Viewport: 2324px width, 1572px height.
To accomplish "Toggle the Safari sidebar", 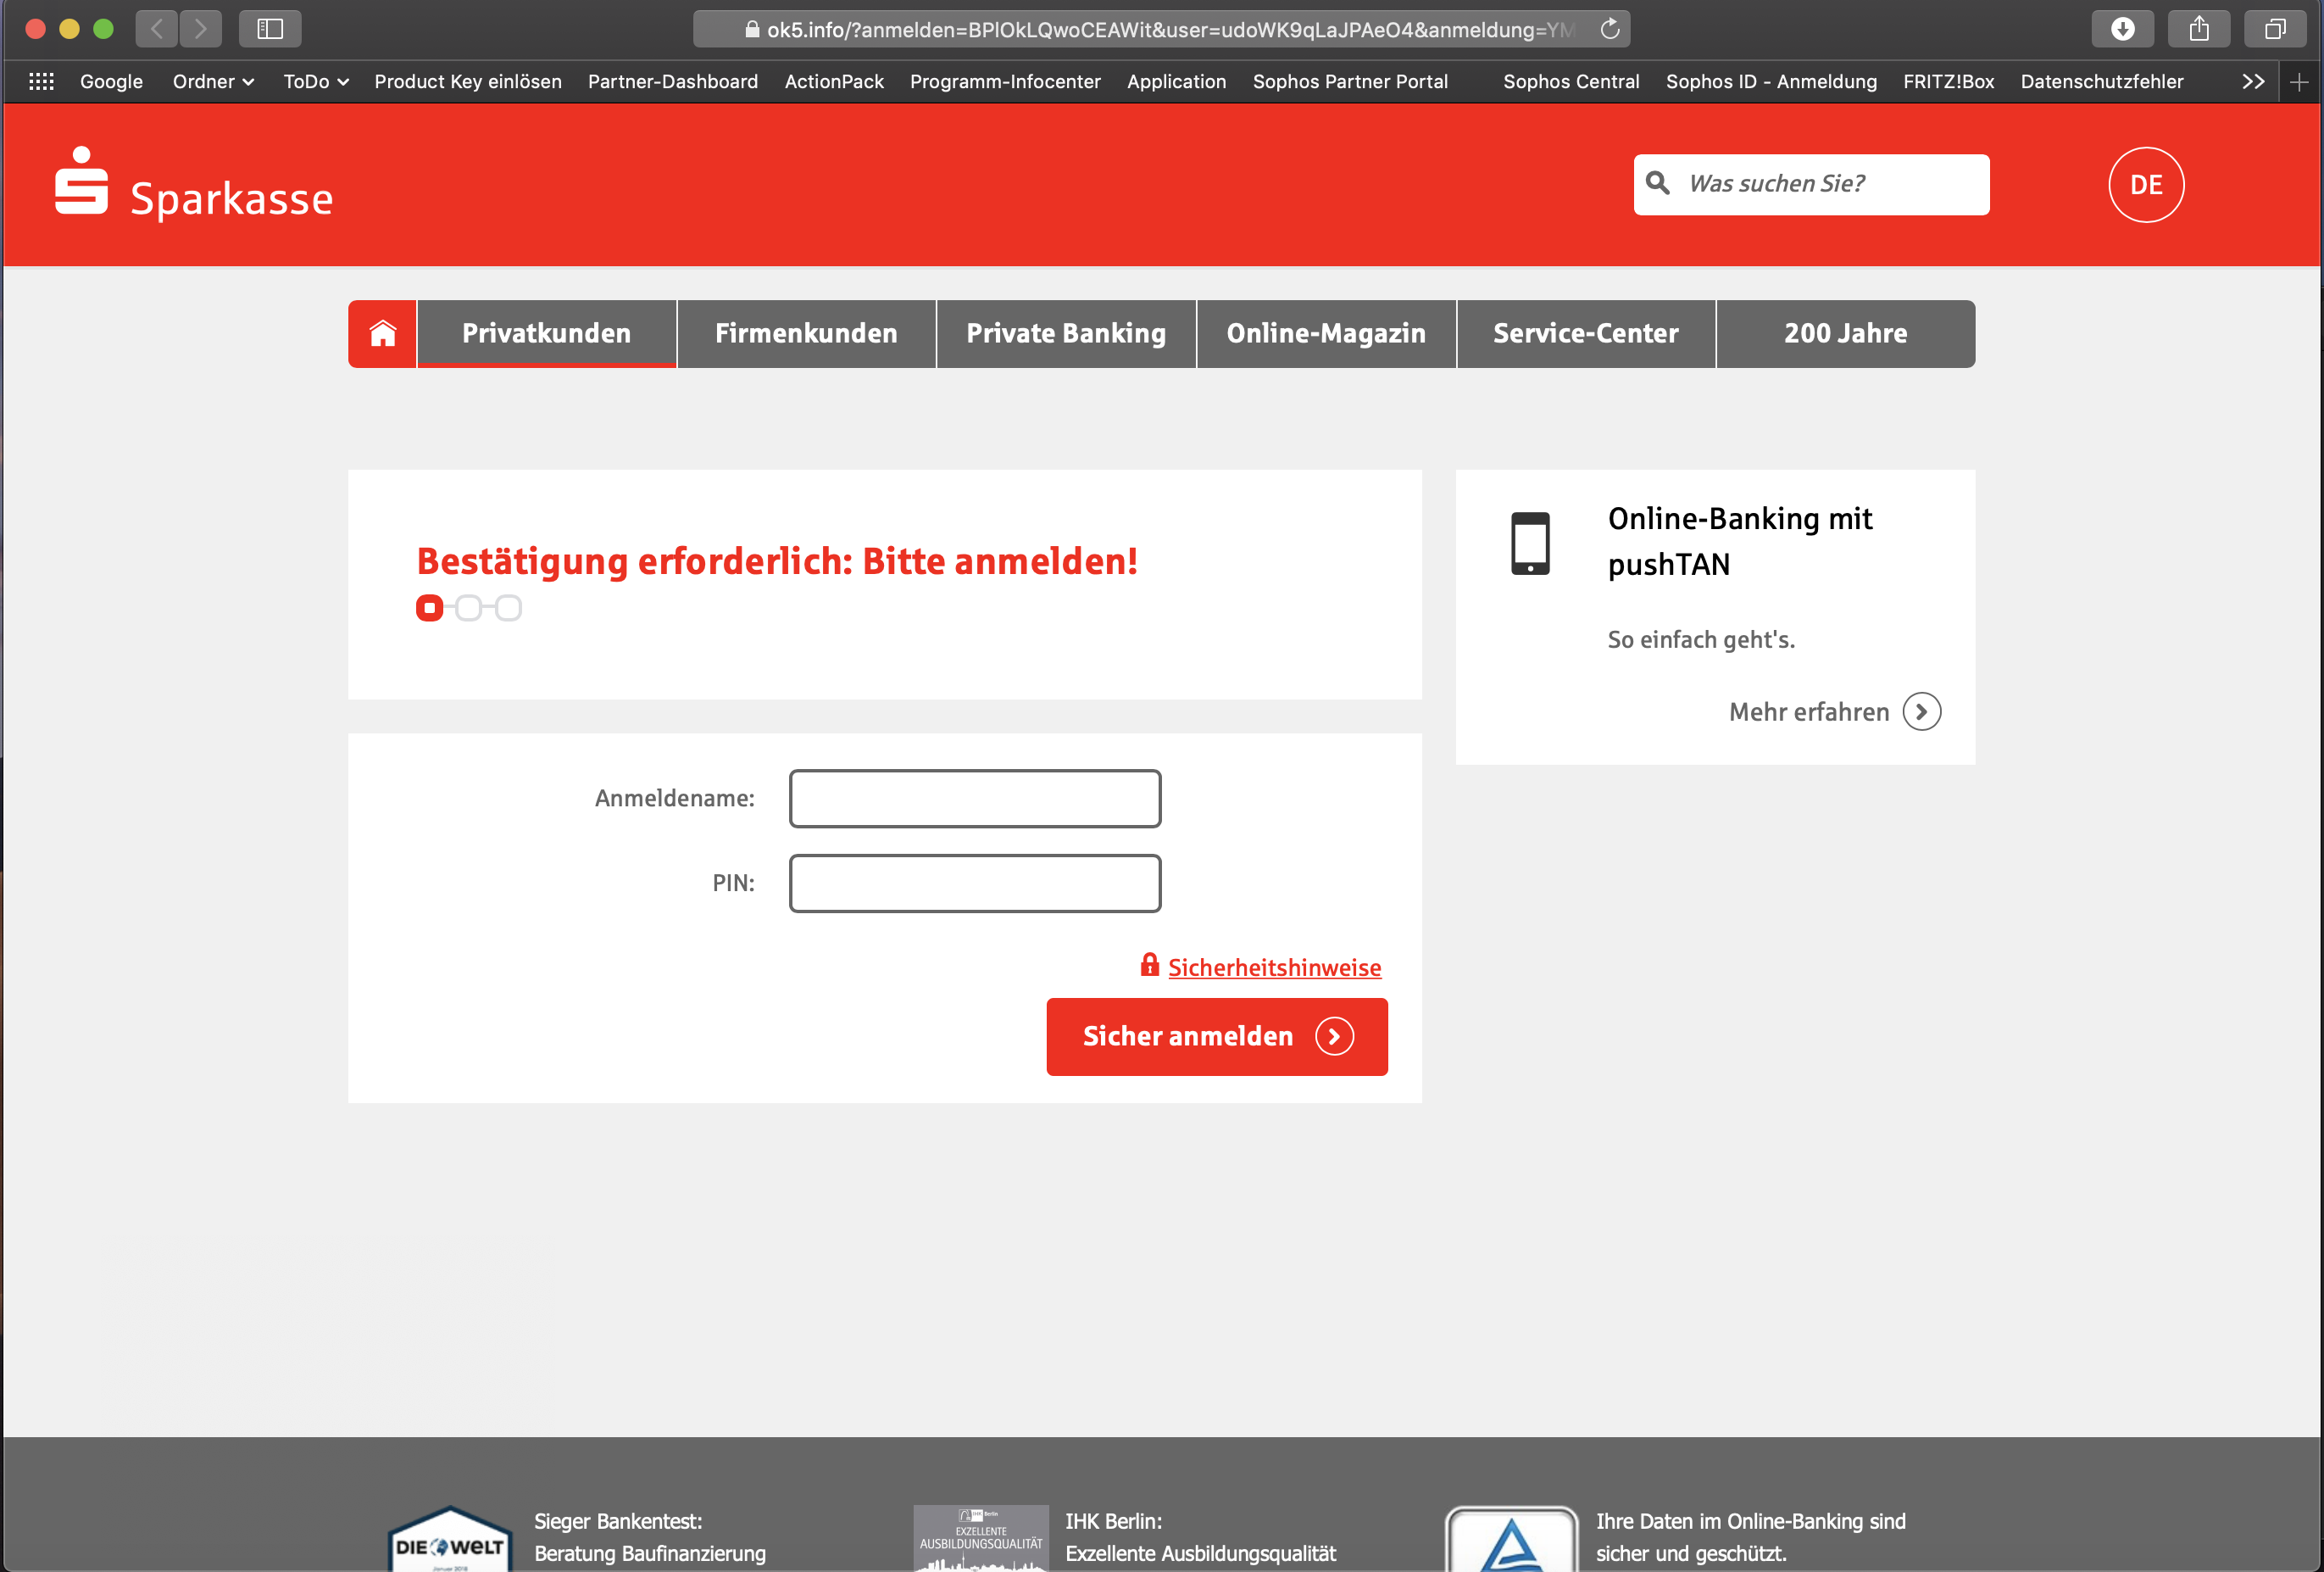I will pyautogui.click(x=270, y=29).
